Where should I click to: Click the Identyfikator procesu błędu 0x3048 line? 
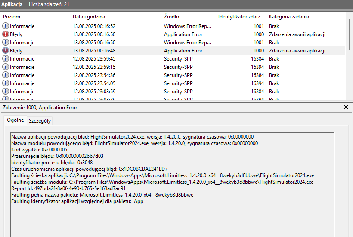point(52,162)
